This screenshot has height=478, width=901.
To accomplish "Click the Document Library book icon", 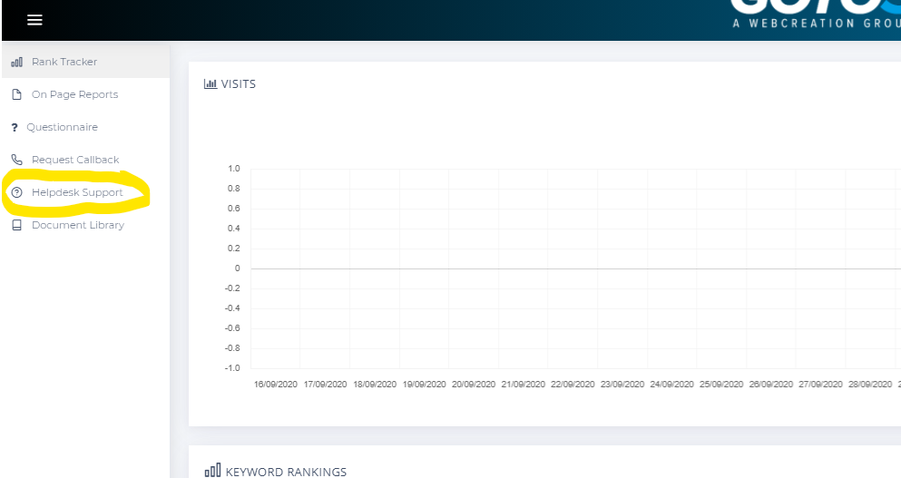I will (x=16, y=225).
